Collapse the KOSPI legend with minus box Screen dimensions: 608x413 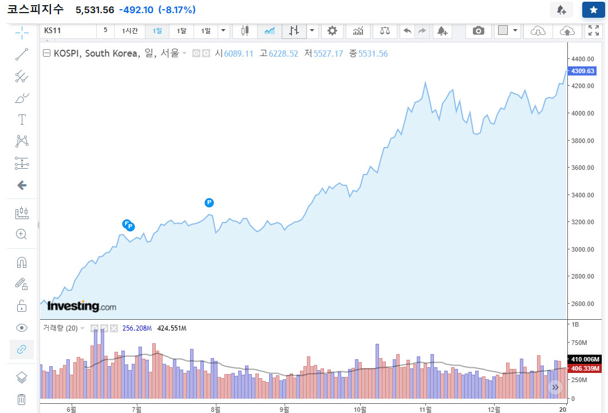[46, 53]
